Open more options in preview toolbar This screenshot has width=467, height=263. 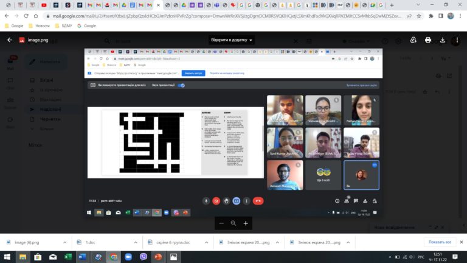pyautogui.click(x=457, y=40)
